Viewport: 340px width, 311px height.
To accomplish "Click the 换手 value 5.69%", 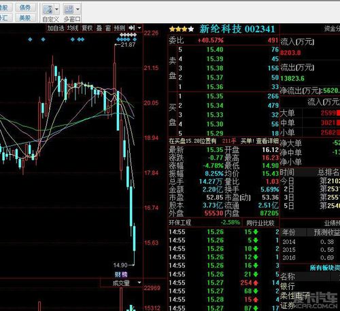I will (x=269, y=189).
